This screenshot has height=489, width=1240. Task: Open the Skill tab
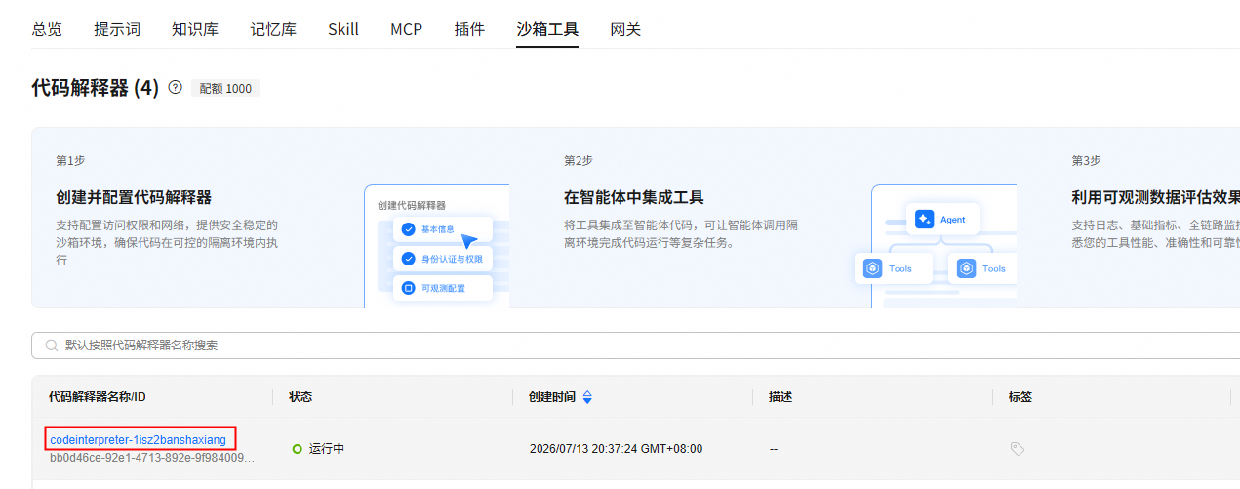tap(343, 29)
